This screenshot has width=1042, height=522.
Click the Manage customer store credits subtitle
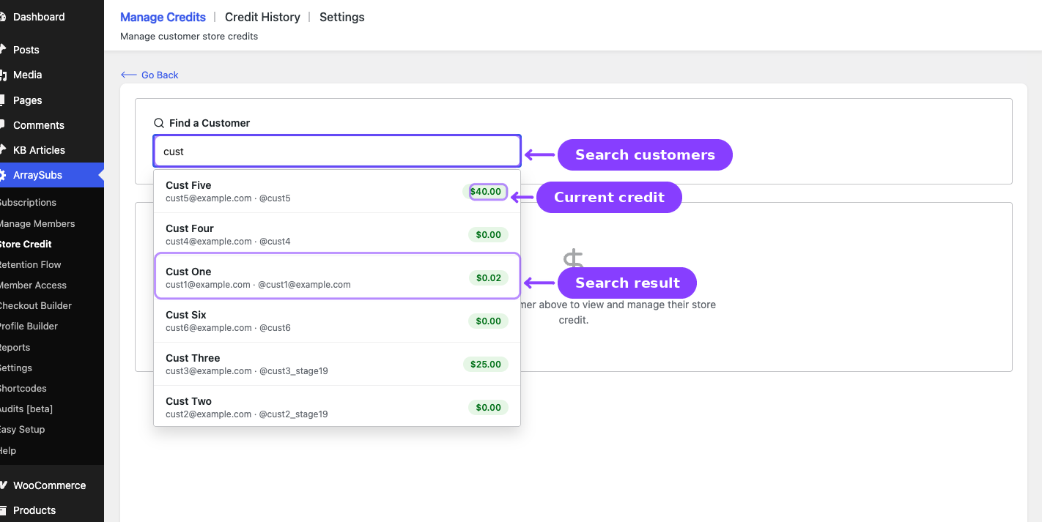[x=189, y=36]
